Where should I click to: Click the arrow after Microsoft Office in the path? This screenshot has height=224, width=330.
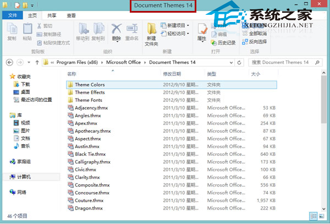(145, 63)
